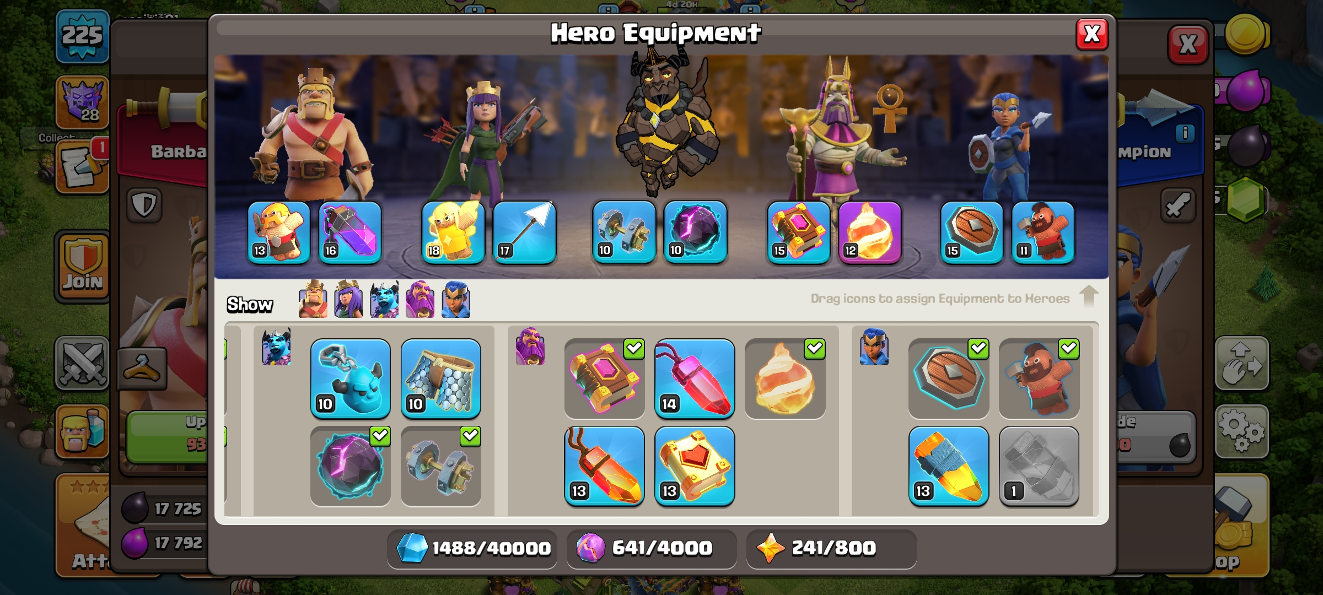The image size is (1323, 595).
Task: Select the Royal Champion's level 15 shield equipment
Action: (972, 232)
